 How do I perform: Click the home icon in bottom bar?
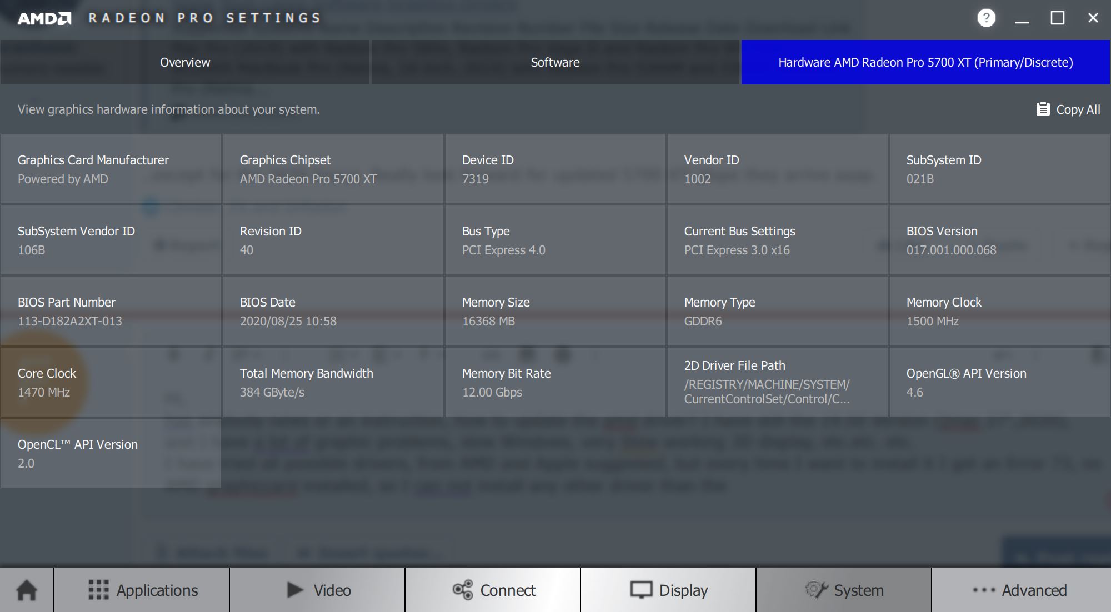(x=27, y=590)
